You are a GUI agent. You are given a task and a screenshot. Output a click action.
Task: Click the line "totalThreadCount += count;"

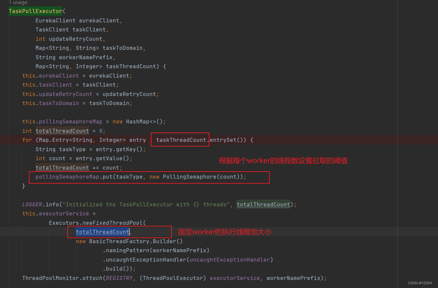79,168
